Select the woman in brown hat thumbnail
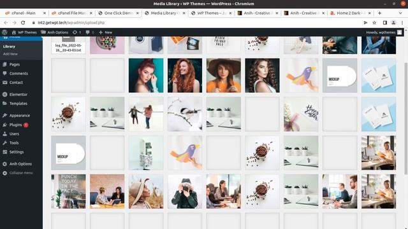The height and width of the screenshot is (229, 408). point(224,75)
